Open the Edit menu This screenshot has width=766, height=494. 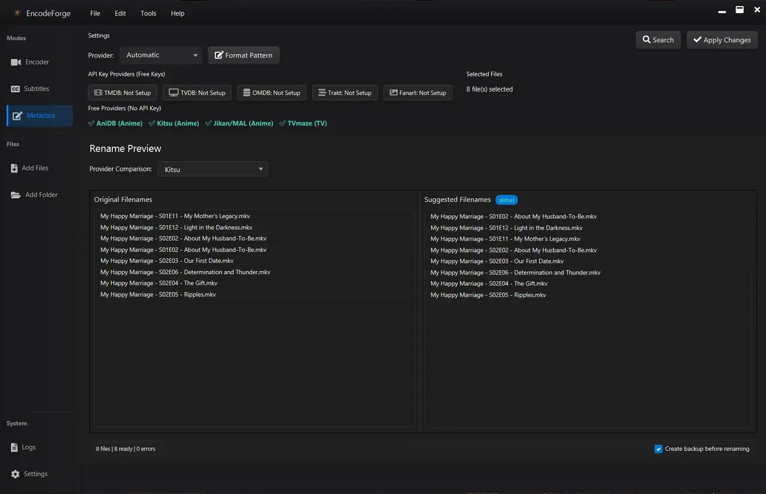pyautogui.click(x=120, y=13)
